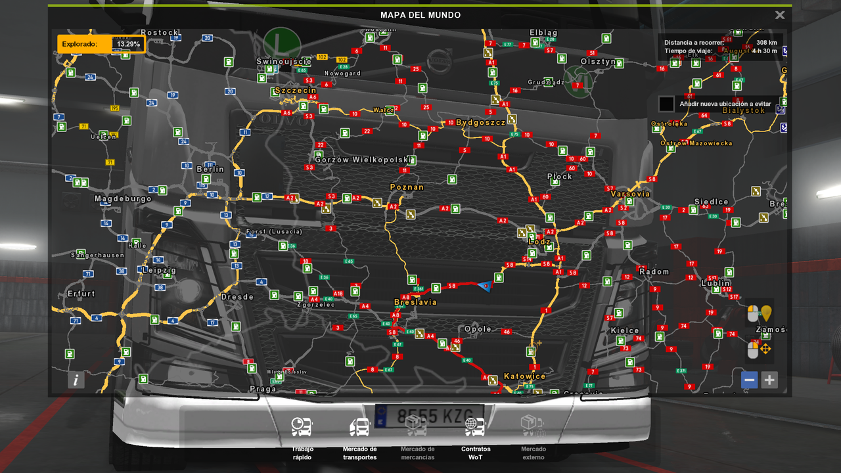Select the town label Sangerhausen
841x473 pixels.
[x=98, y=255]
